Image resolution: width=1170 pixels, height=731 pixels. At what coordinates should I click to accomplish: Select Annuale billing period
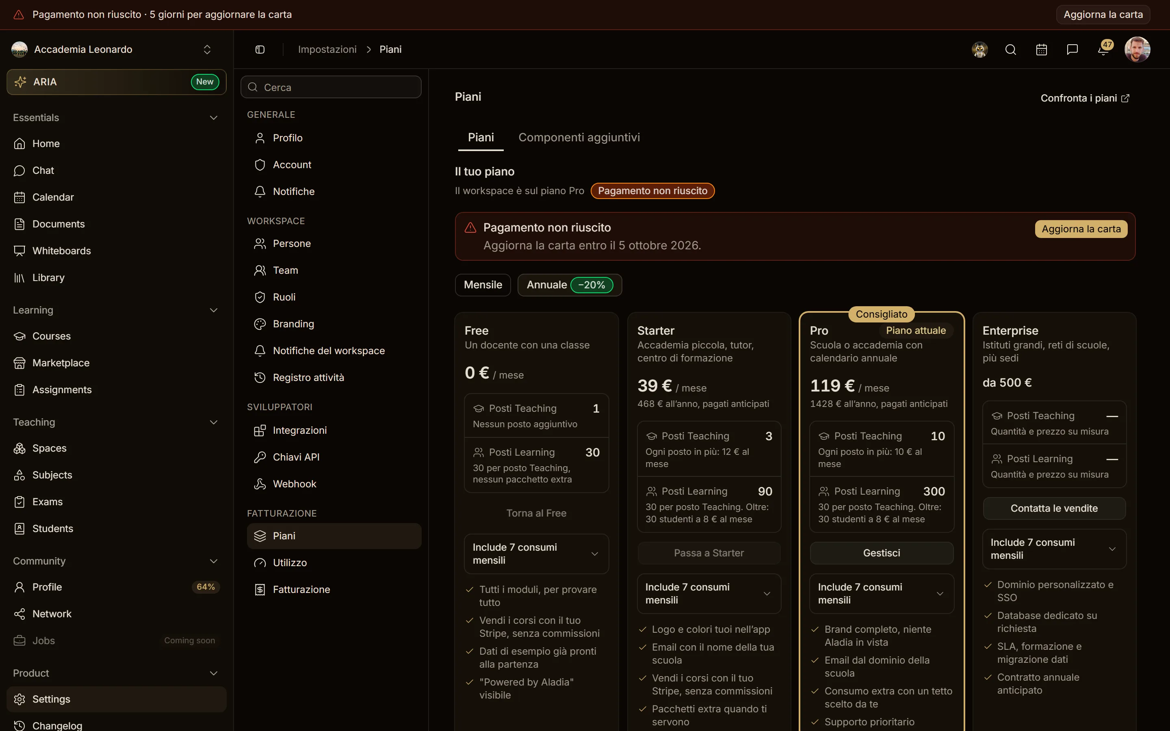(570, 285)
